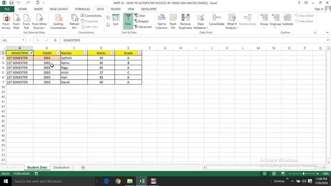Open Outline dialog launcher
This screenshot has height=186, width=331.
click(x=315, y=33)
